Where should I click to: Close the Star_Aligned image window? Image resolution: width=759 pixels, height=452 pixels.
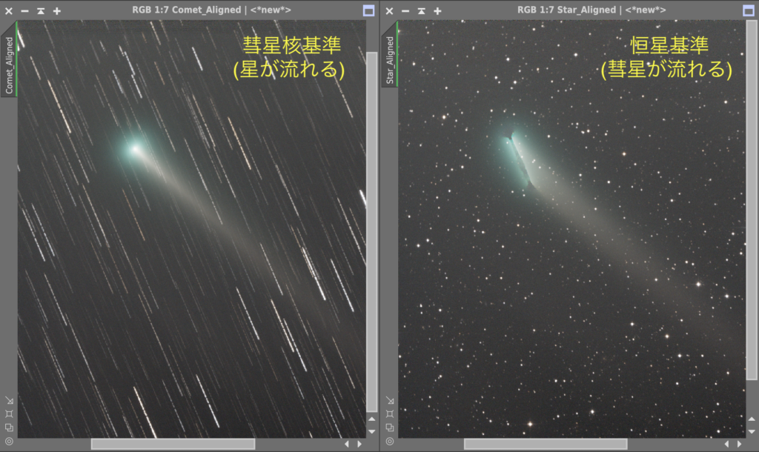tap(389, 10)
